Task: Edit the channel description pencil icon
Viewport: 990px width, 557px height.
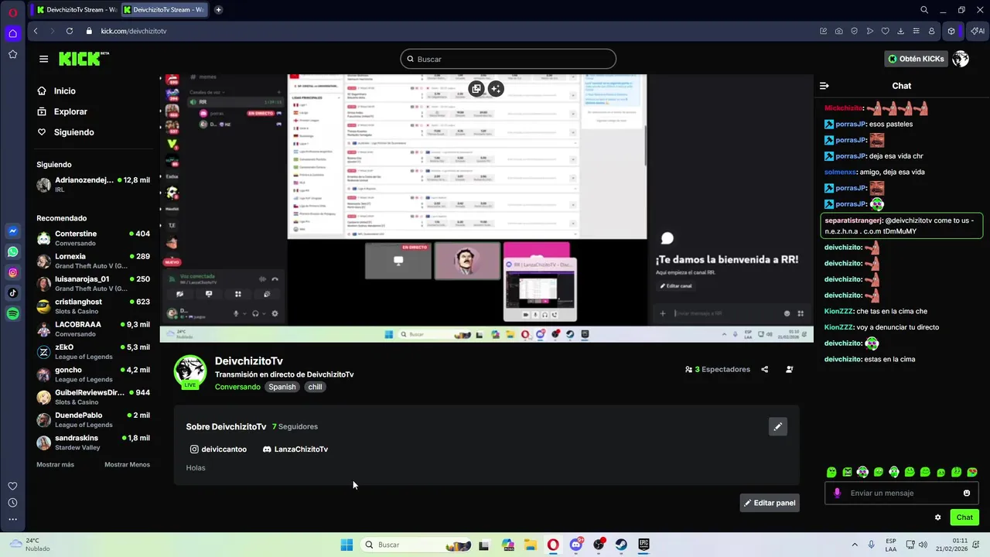Action: click(x=778, y=426)
